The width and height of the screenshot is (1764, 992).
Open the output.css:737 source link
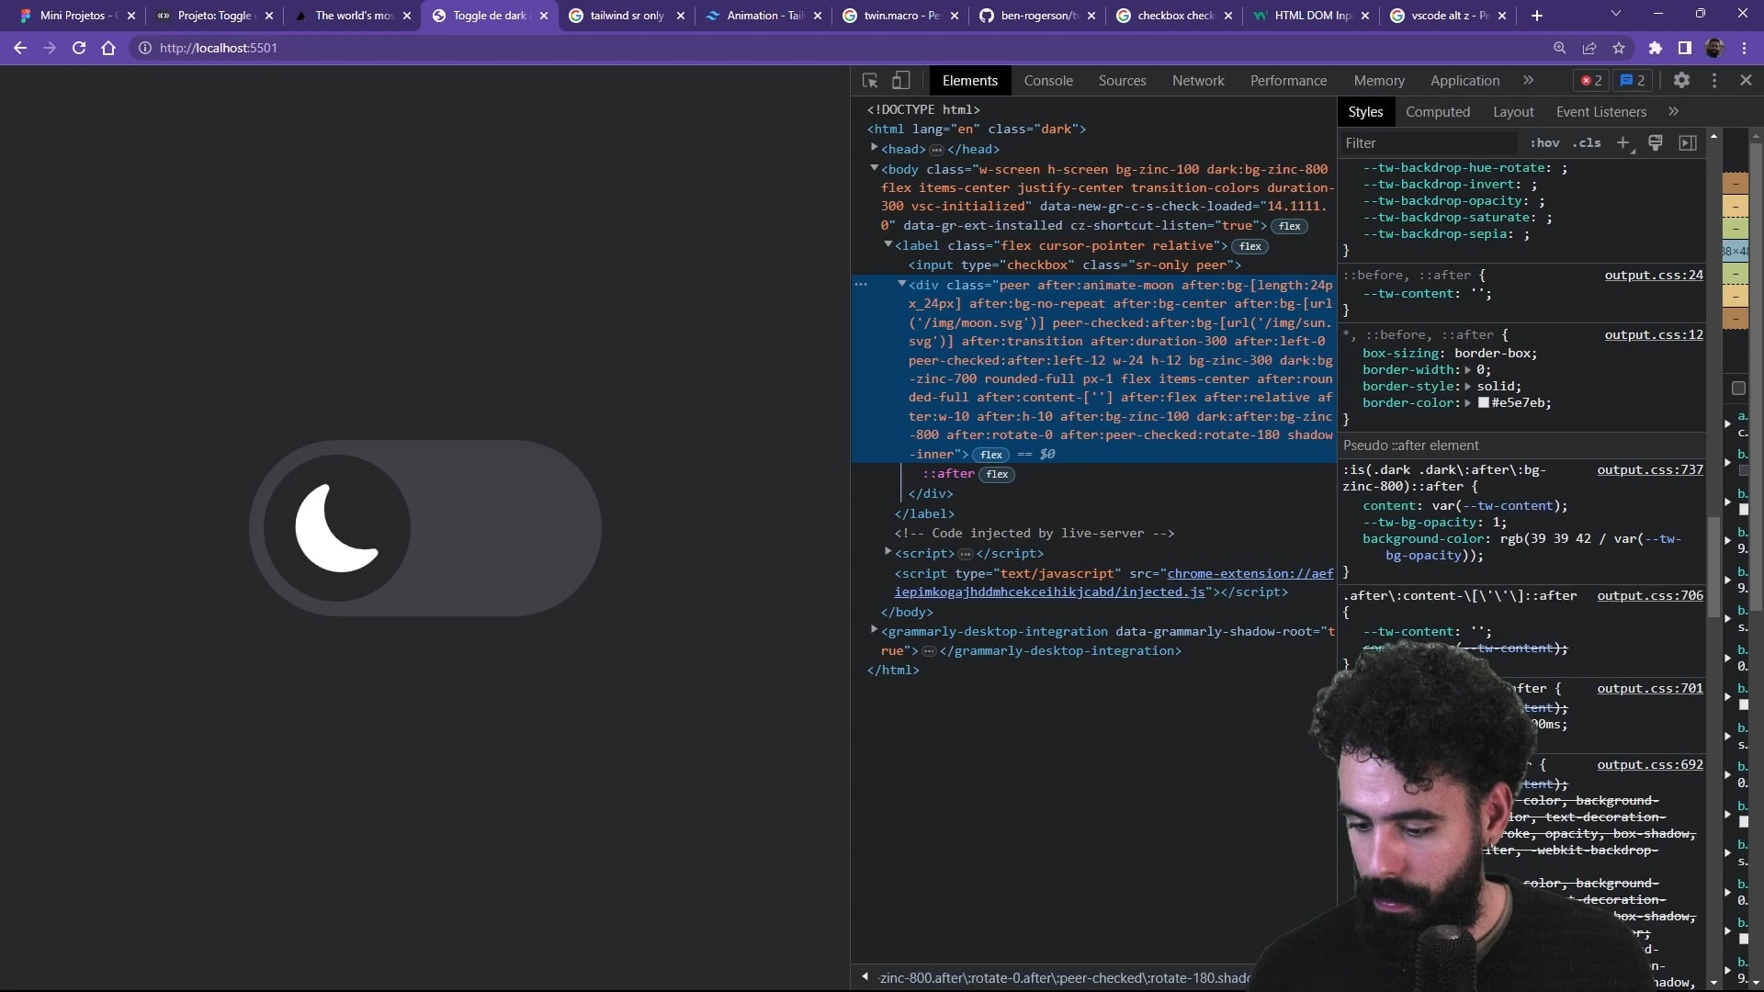[x=1649, y=469]
